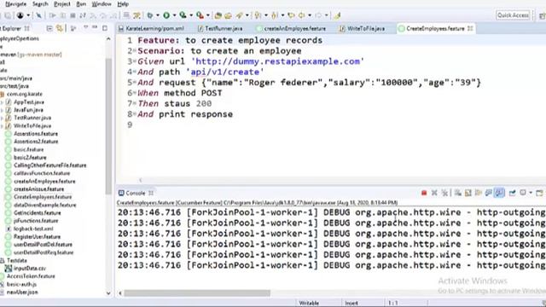
Task: Click Skip All Breakpoints toolbar icon
Action: [x=38, y=15]
